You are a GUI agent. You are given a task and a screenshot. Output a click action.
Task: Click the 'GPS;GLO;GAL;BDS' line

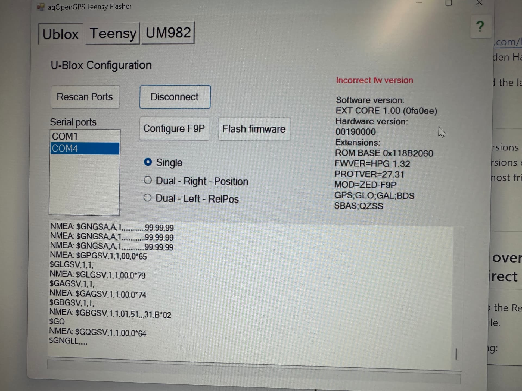[x=374, y=195]
